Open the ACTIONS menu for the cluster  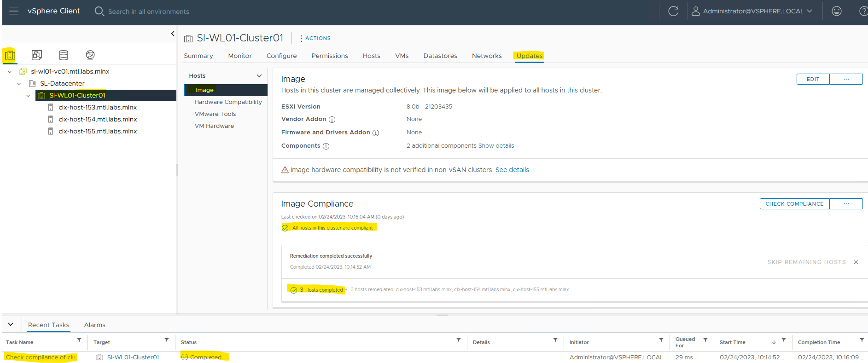tap(315, 39)
